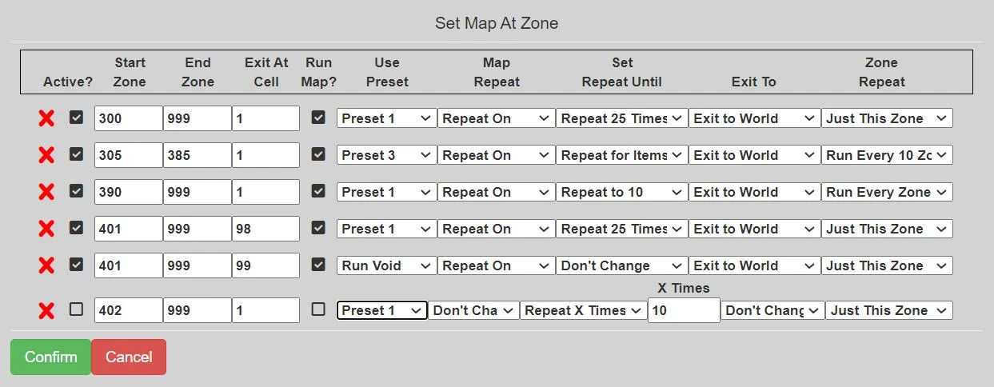Enable Active checkbox for zone 402 row
The height and width of the screenshot is (387, 994).
point(76,309)
